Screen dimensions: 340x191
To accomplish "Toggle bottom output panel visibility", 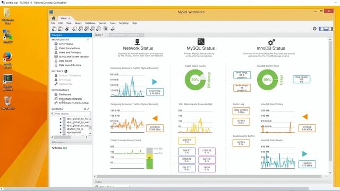I will pyautogui.click(x=326, y=29).
